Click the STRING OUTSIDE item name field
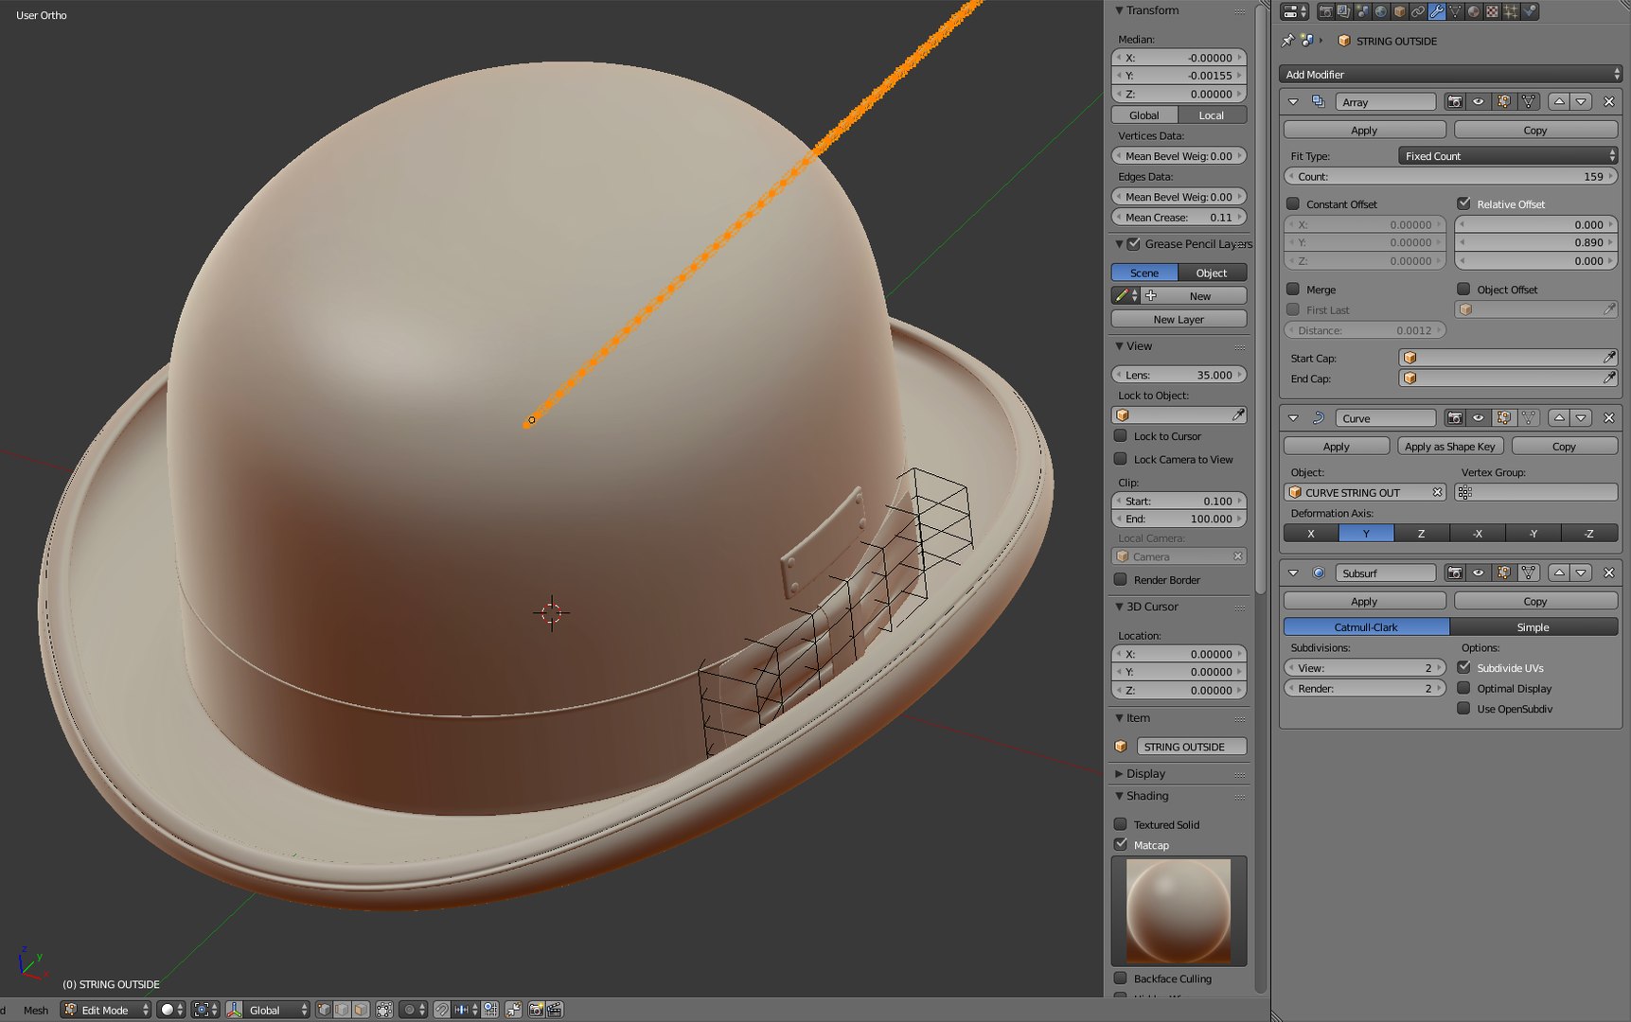Screen dimensions: 1631x1022 click(1191, 746)
